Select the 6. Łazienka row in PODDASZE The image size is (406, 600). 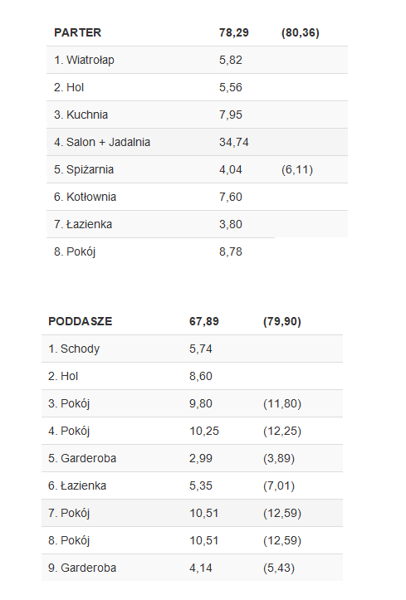pyautogui.click(x=192, y=485)
